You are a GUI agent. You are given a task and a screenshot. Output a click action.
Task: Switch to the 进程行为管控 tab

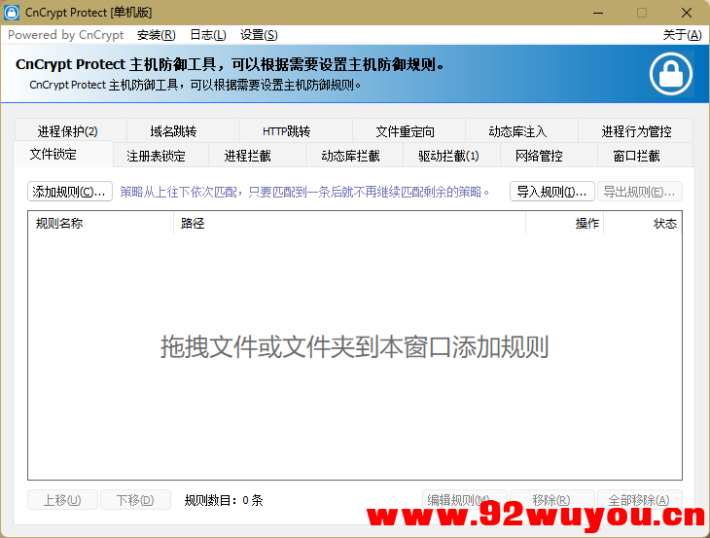pos(636,131)
